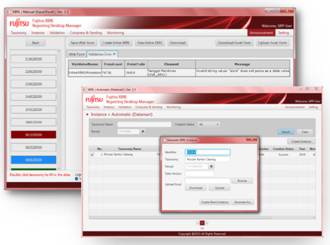This screenshot has height=245, width=330.
Task: Focus the Taxonomy Name search field
Action: tap(144, 125)
